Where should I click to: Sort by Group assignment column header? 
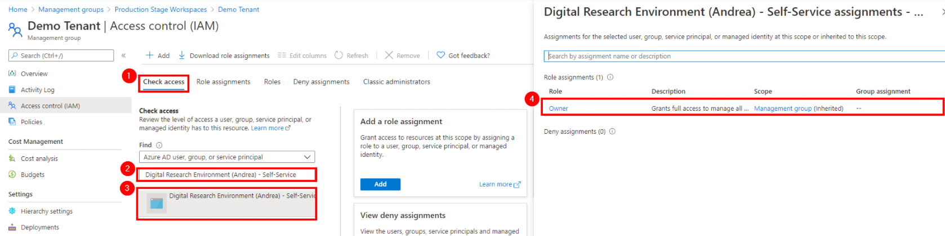883,92
